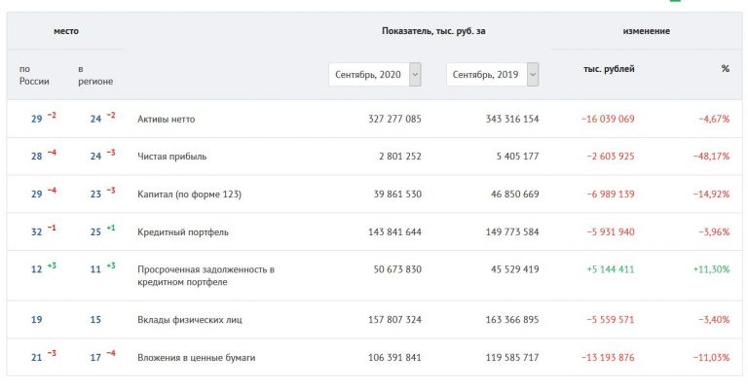Click the тыс. рублей column header

(x=609, y=69)
